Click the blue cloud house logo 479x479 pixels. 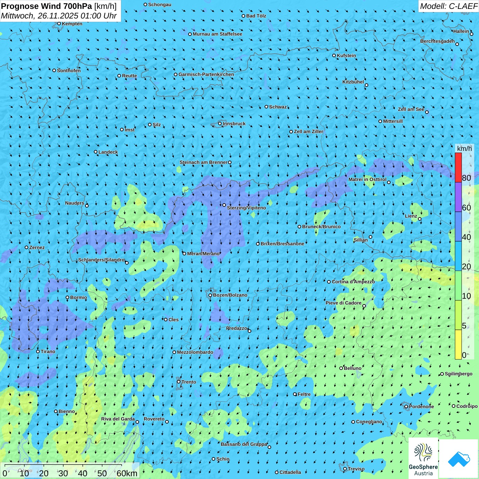459,459
